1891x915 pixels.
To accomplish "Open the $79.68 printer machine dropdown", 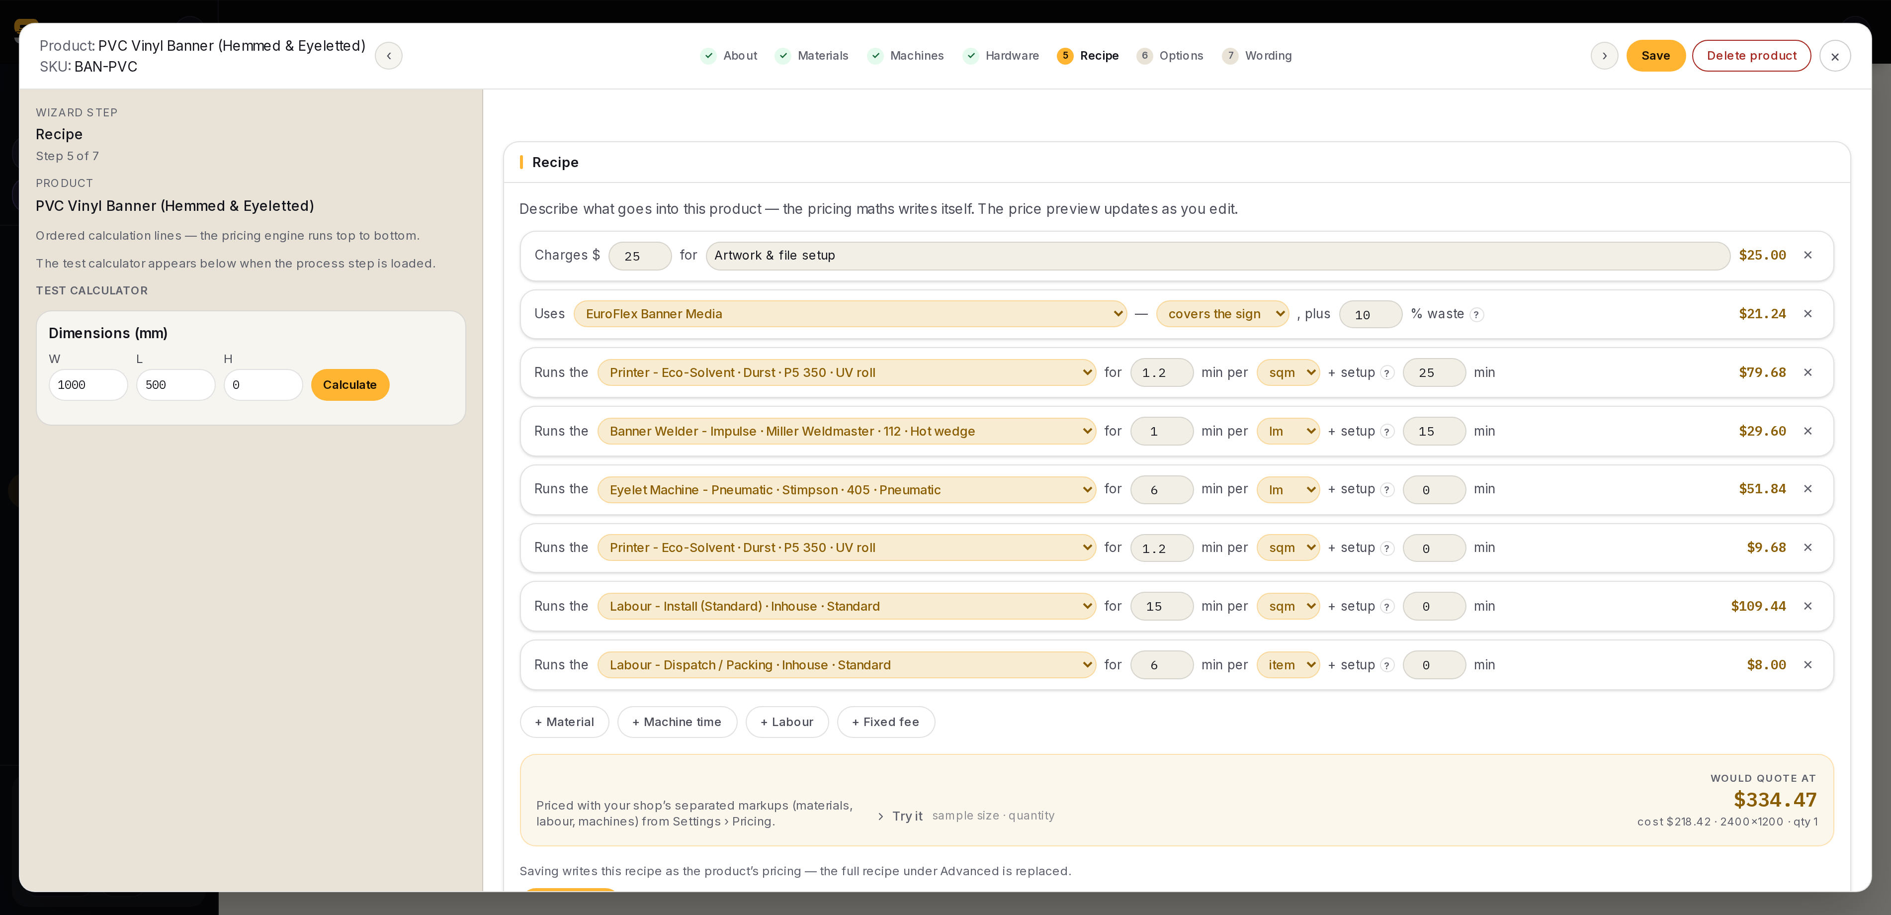I will (x=847, y=372).
